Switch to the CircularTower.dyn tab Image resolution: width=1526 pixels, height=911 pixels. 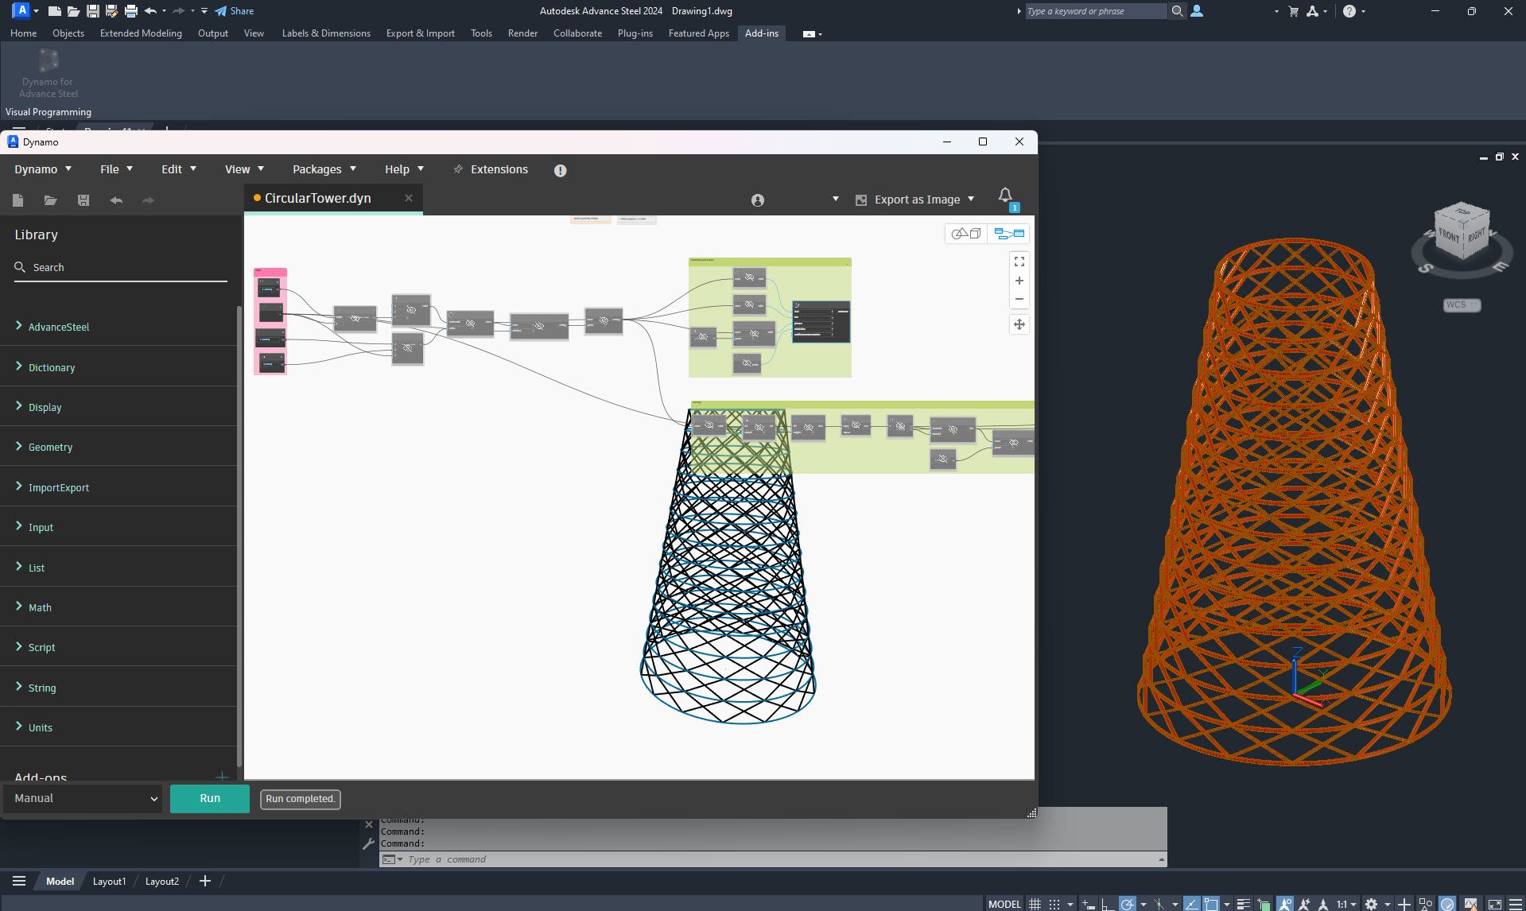point(318,198)
